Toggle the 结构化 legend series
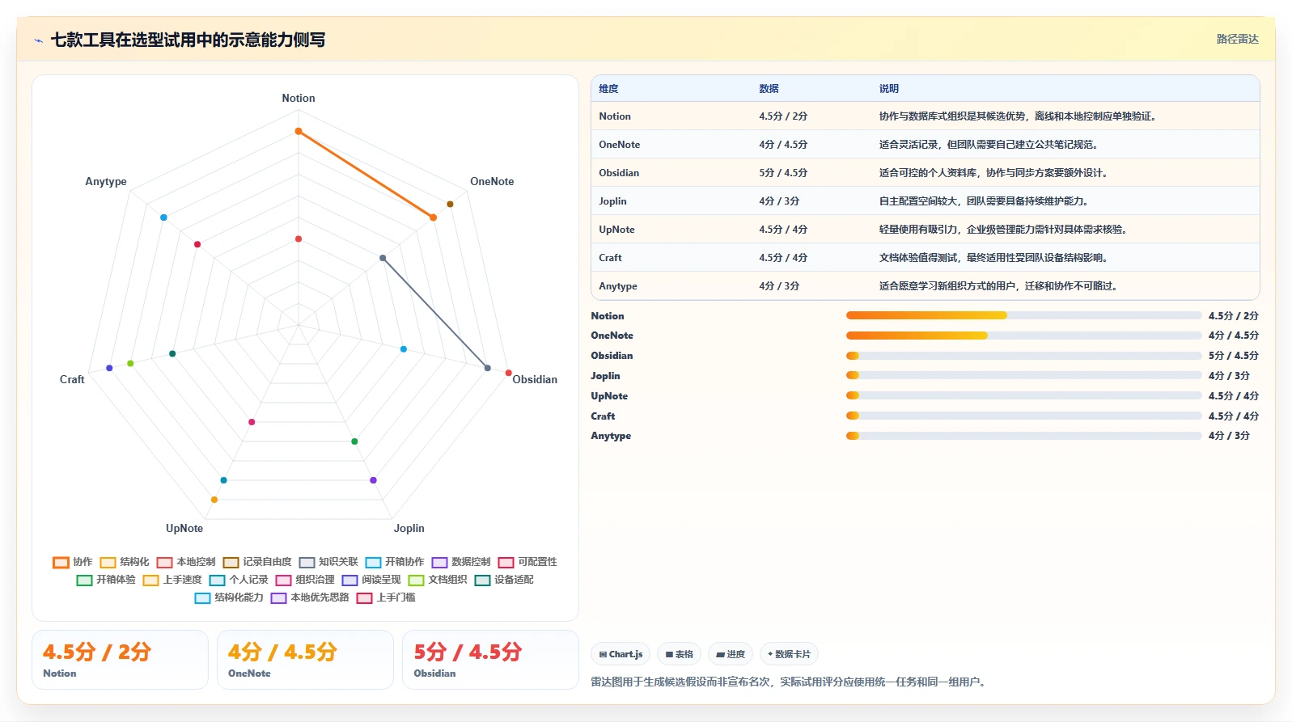 [x=125, y=562]
